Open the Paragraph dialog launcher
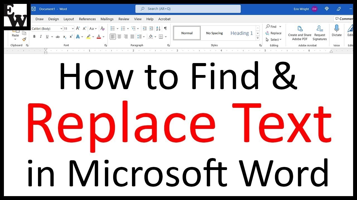 pos(168,45)
